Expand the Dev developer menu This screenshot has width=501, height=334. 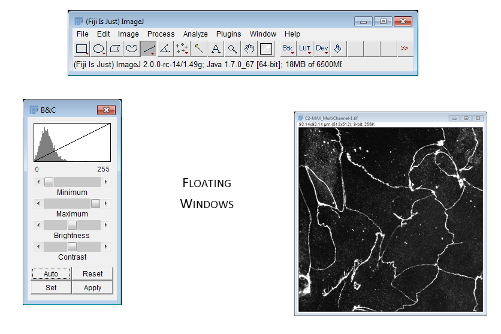[x=322, y=49]
